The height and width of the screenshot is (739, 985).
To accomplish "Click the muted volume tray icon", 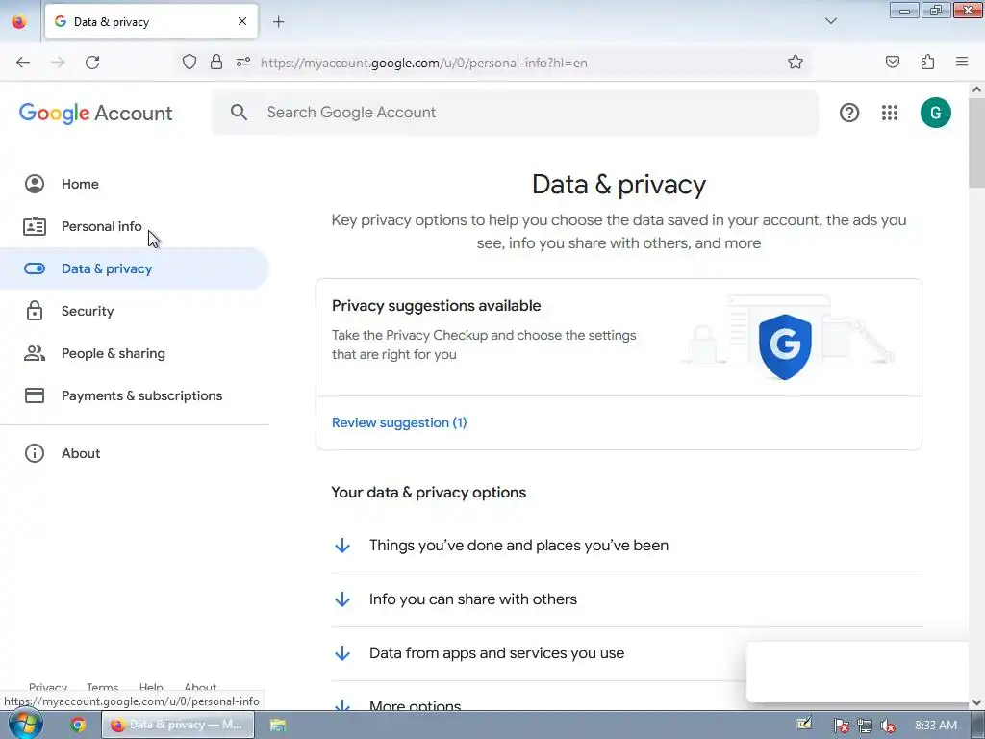I will (x=888, y=726).
